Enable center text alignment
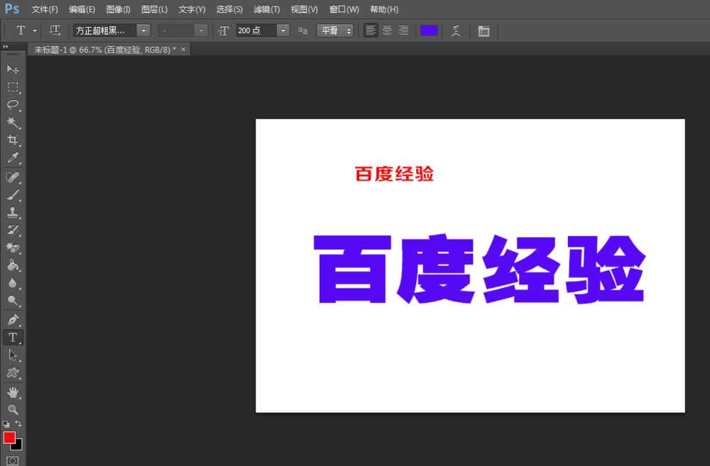Image resolution: width=710 pixels, height=466 pixels. click(x=386, y=30)
